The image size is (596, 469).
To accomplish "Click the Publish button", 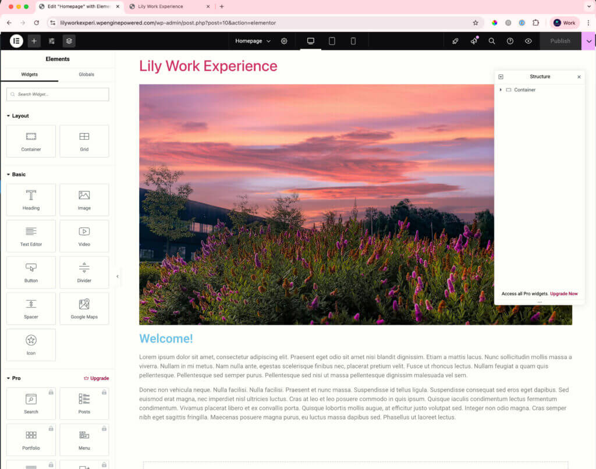I will 560,41.
